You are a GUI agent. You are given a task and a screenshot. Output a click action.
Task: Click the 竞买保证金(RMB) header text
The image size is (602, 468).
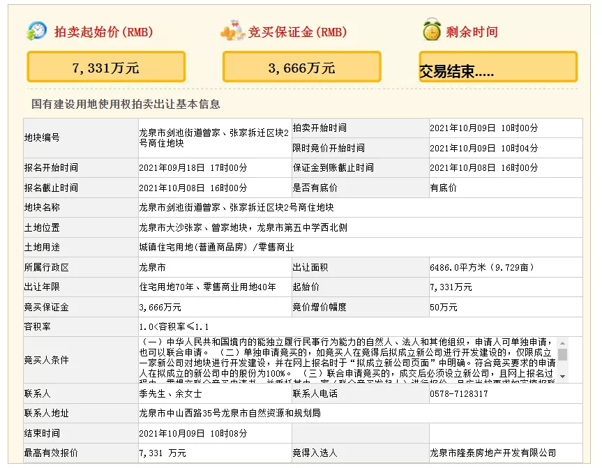coord(298,32)
